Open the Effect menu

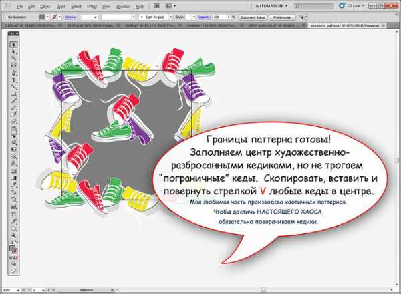(92, 5)
